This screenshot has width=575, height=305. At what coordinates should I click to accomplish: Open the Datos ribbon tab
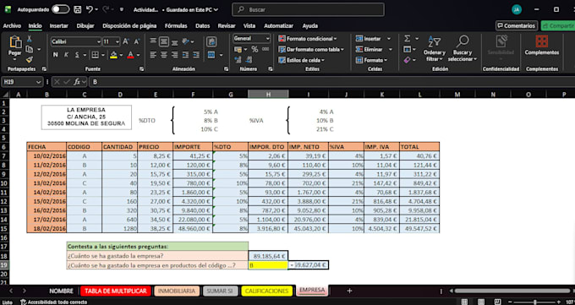202,25
